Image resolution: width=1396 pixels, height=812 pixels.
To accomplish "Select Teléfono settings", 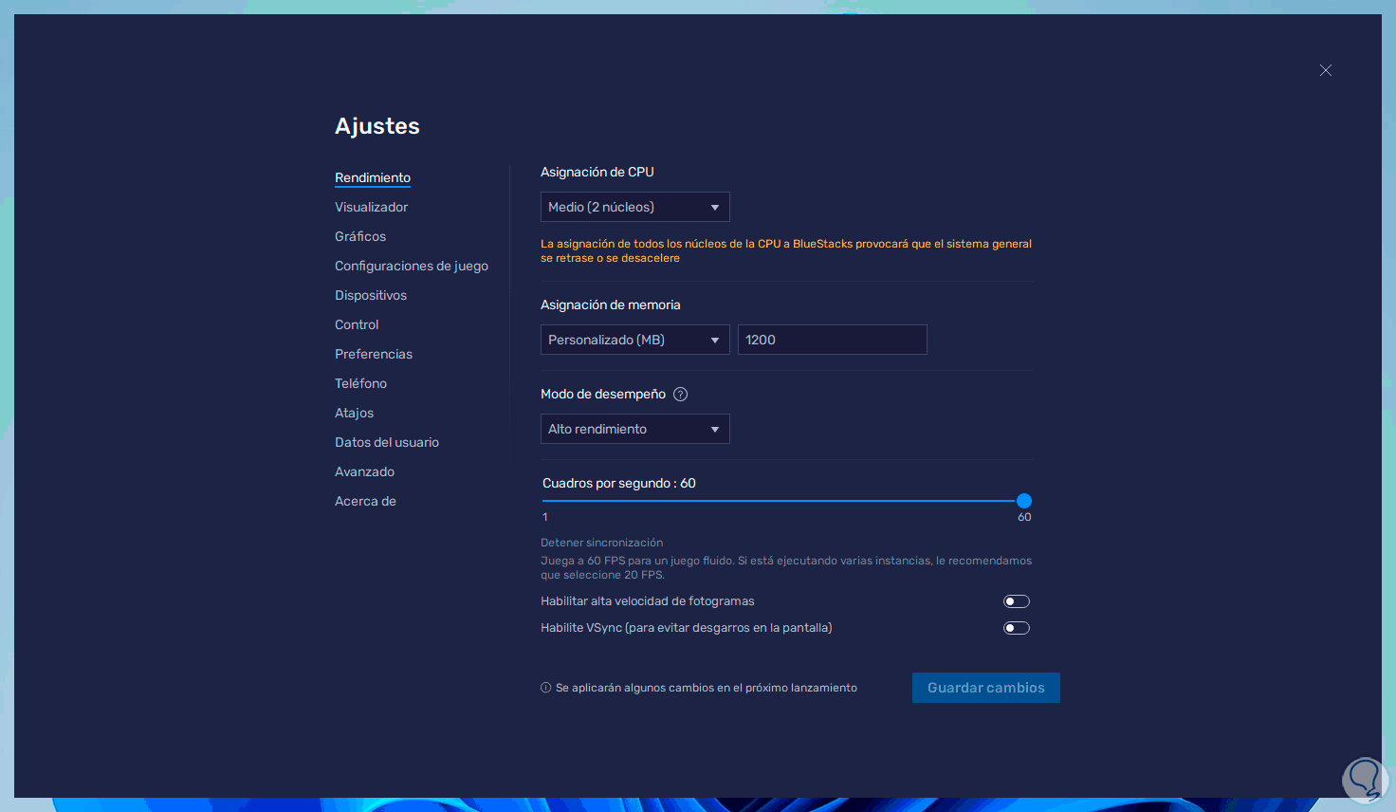I will click(360, 383).
